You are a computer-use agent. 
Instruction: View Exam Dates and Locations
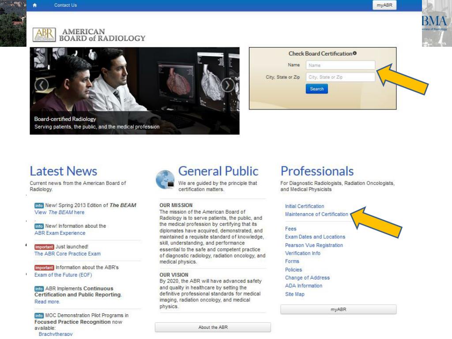tap(315, 237)
